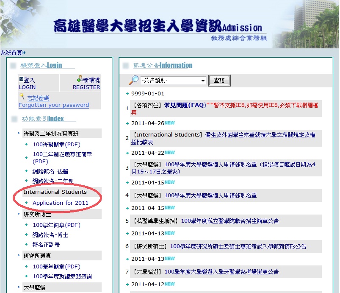The image size is (340, 293).
Task: Open 100學年度大學甄選入學牙醫學系考場變更公告
Action: click(221, 272)
